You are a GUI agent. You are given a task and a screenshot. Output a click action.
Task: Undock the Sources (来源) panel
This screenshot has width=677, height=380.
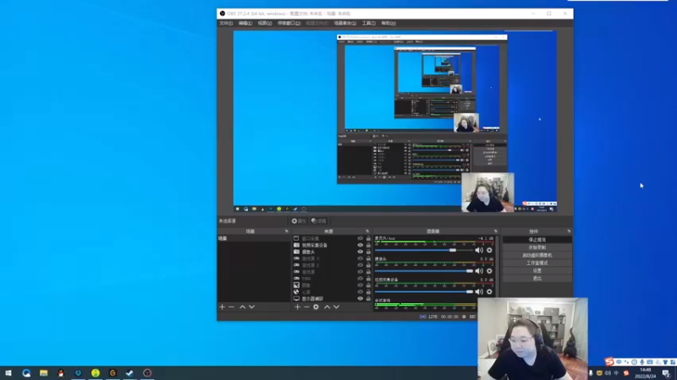(x=367, y=231)
